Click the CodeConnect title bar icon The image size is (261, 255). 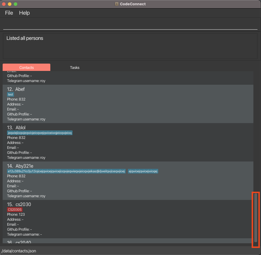[x=117, y=4]
